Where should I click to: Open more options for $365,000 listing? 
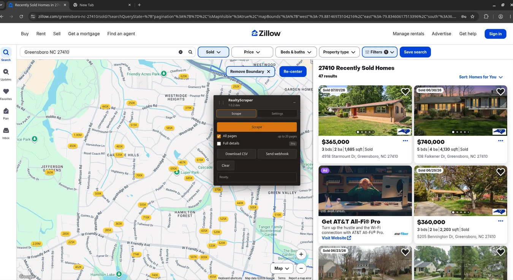pos(405,141)
